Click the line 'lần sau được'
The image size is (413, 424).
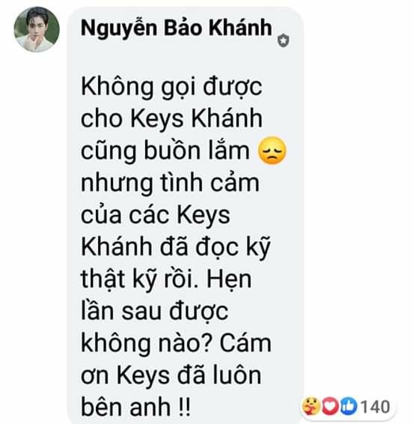coord(155,312)
